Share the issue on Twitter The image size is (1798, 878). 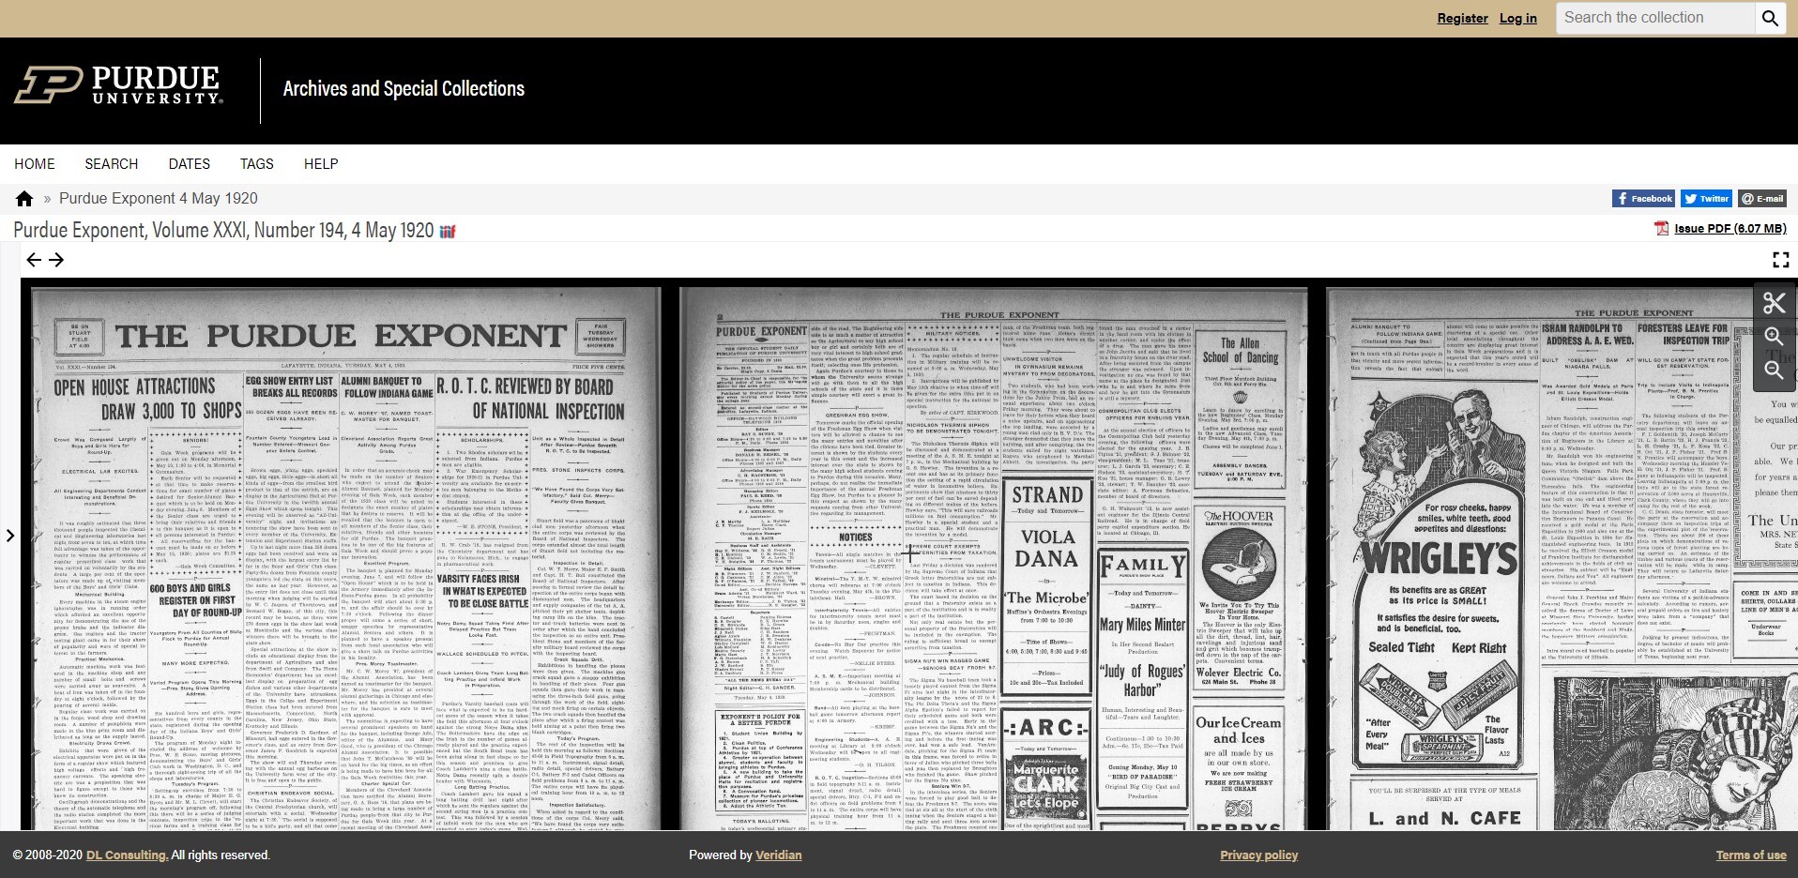point(1706,198)
